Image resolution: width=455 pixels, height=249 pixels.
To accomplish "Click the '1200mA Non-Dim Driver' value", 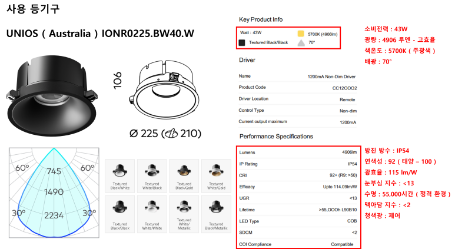I will point(331,77).
